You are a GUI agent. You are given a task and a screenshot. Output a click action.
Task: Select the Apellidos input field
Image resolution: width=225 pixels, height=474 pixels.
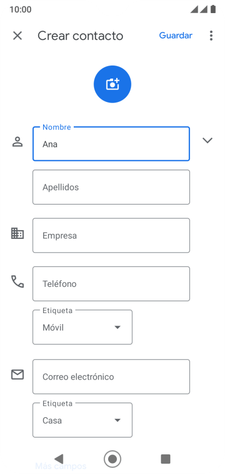(111, 187)
